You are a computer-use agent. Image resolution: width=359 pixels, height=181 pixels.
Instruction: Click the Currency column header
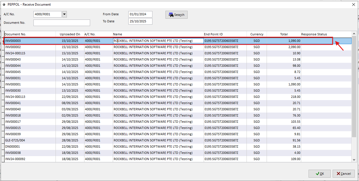257,34
